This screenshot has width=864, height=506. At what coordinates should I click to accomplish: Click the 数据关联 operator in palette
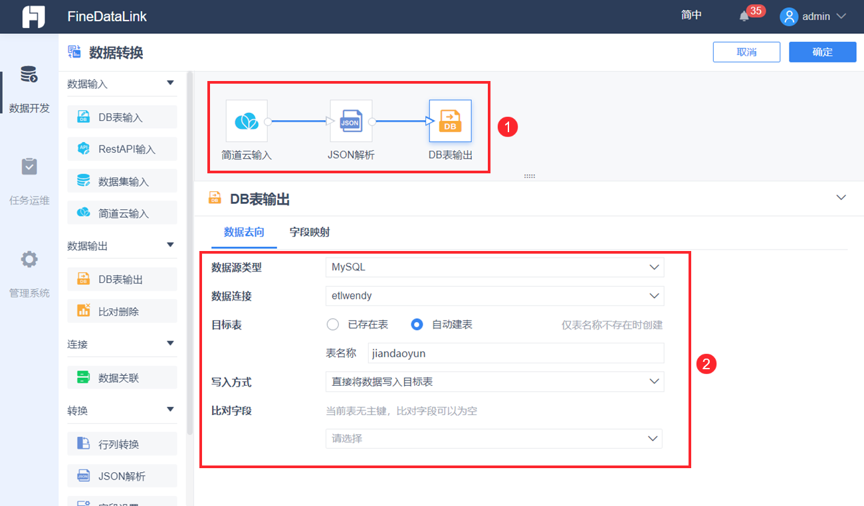tap(122, 377)
